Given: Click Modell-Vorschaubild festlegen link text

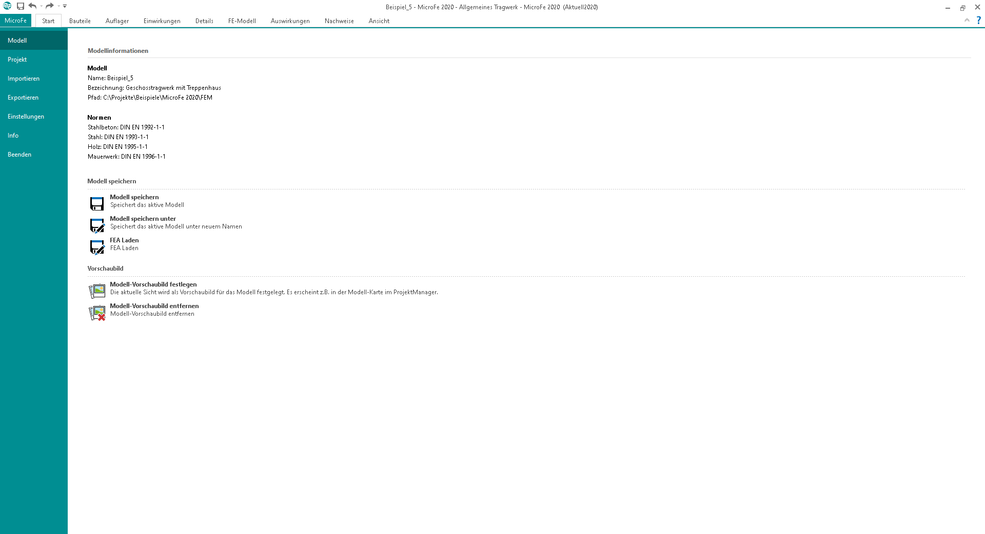Looking at the screenshot, I should (x=153, y=284).
